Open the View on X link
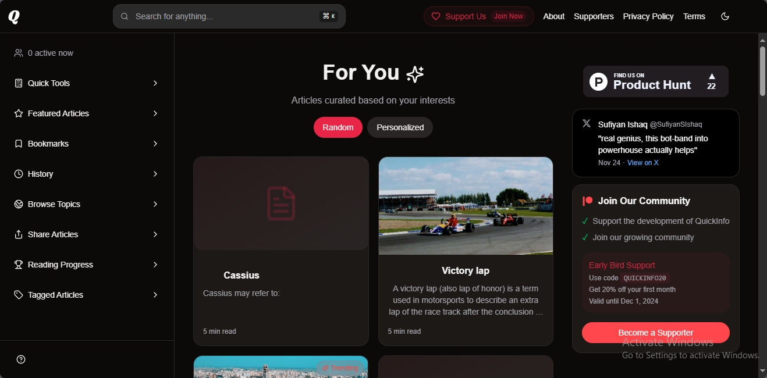The width and height of the screenshot is (767, 378). coord(643,163)
